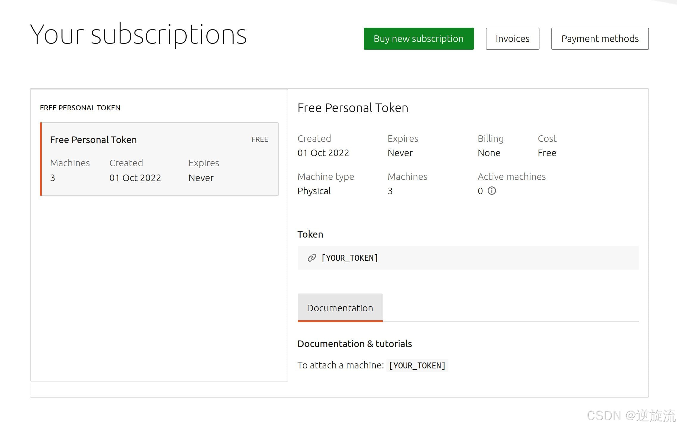Click the Expires Never value in details panel
The height and width of the screenshot is (427, 677).
click(400, 153)
